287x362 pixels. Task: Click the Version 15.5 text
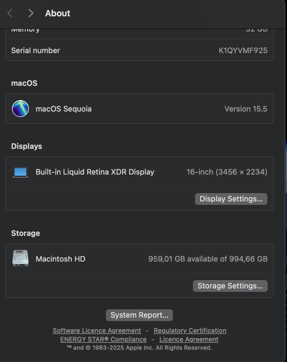tap(246, 109)
